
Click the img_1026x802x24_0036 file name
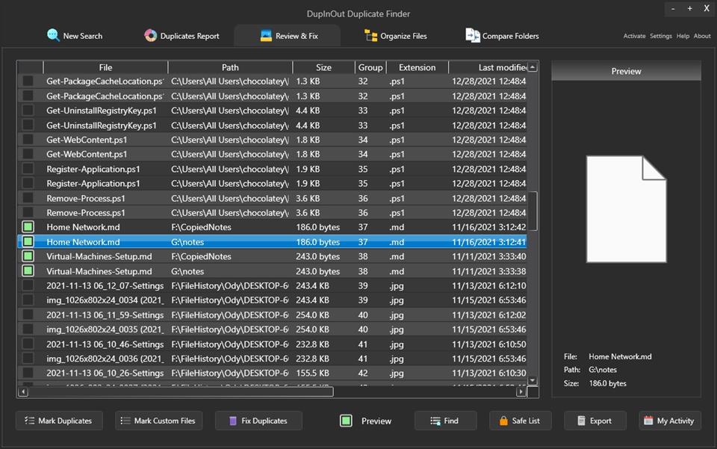[x=105, y=359]
